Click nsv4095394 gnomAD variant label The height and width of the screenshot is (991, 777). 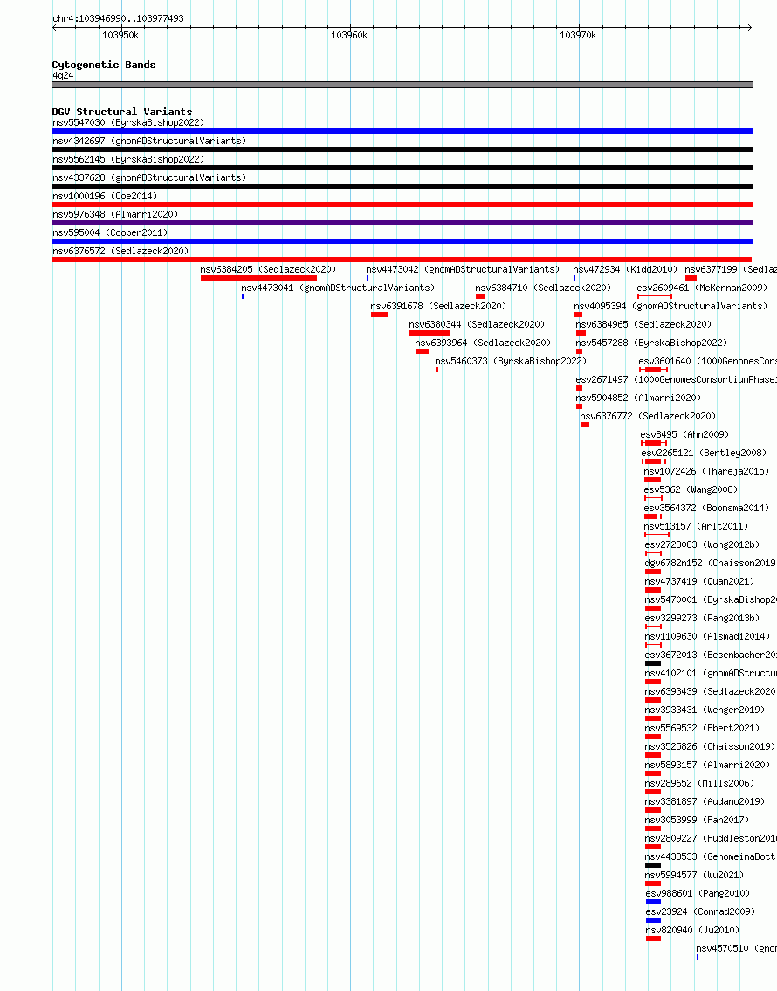670,306
